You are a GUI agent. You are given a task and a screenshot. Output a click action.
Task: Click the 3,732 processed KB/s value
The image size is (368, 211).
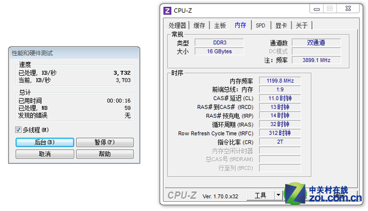coord(122,73)
